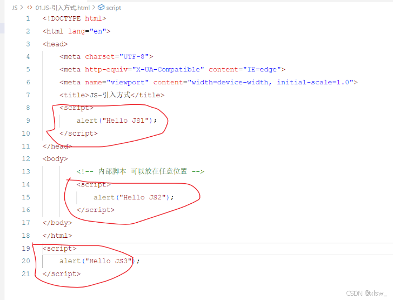The width and height of the screenshot is (393, 300).
Task: Click the <script> tag on line 19
Action: (59, 248)
